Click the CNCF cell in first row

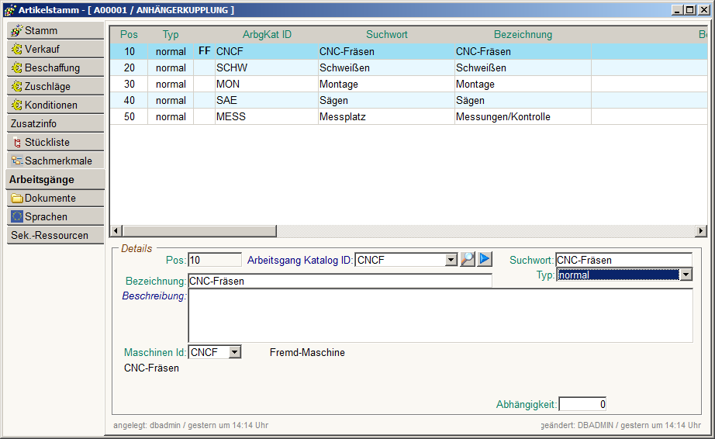pos(267,51)
